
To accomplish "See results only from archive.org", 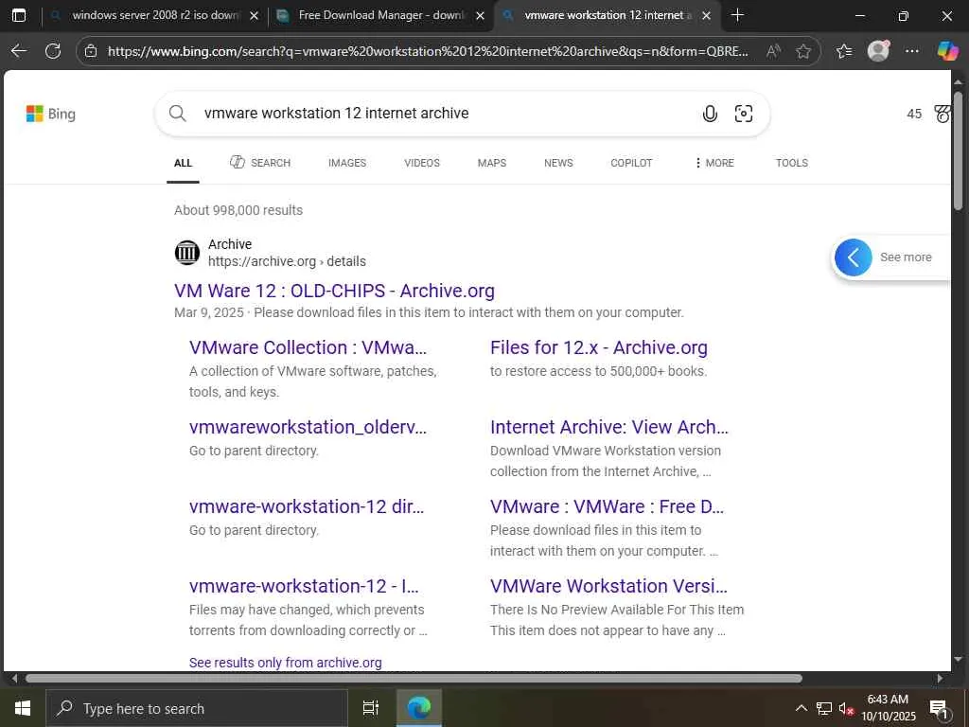I will click(x=286, y=663).
